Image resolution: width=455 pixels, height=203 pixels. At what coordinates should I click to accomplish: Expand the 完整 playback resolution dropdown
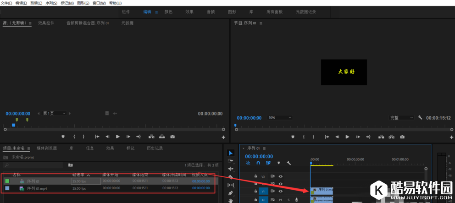(401, 118)
